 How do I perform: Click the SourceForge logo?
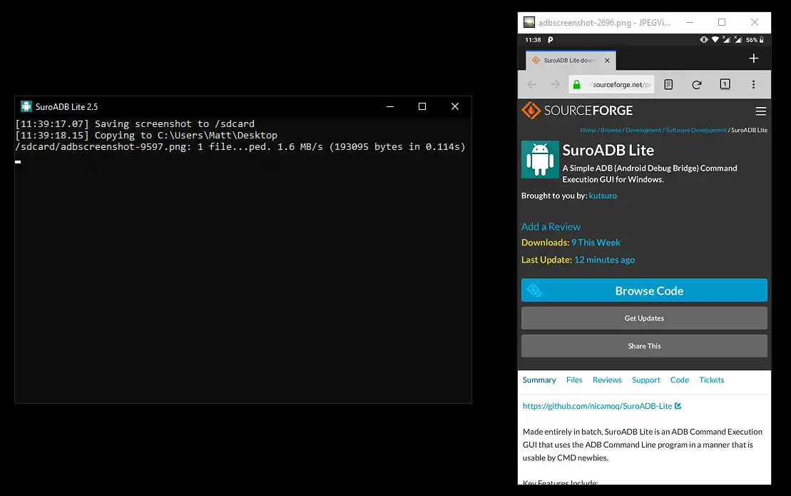point(577,110)
